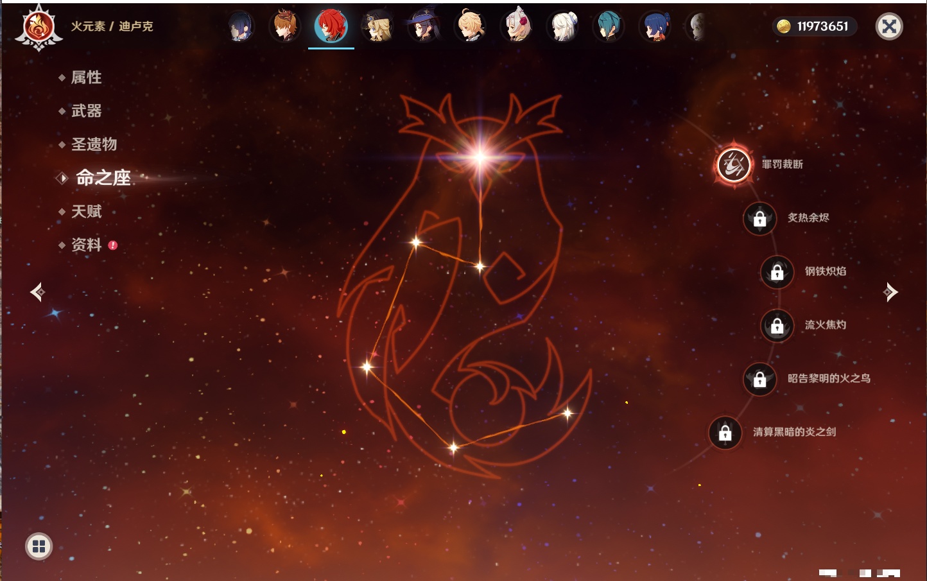
Task: Click the Mora balance 11973651
Action: [822, 26]
